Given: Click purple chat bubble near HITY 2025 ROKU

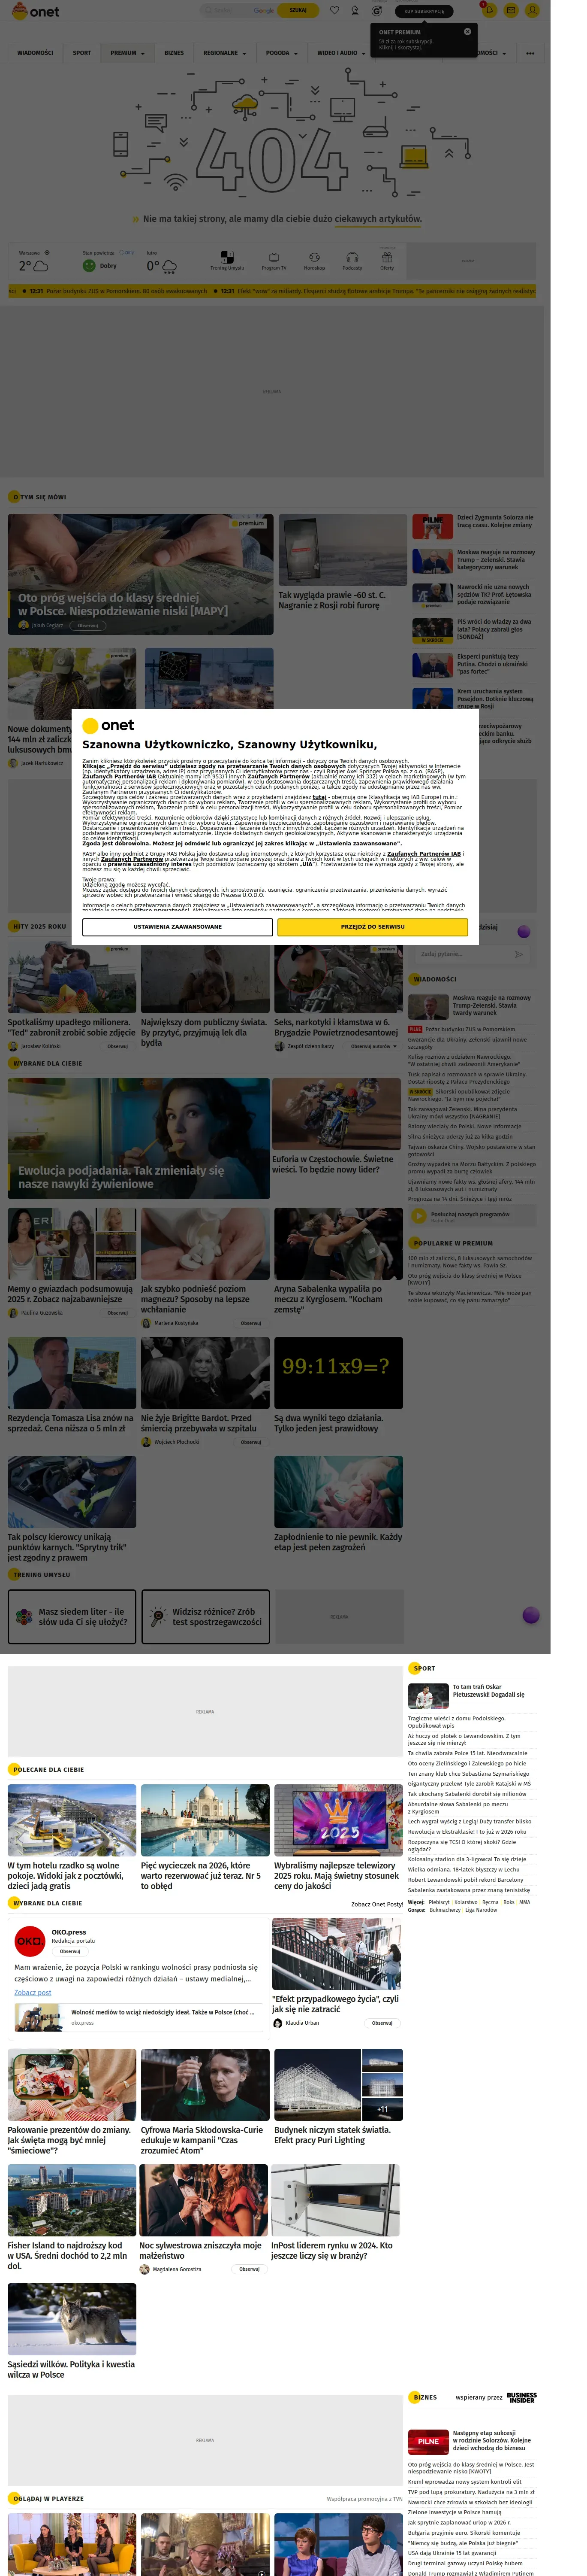Looking at the screenshot, I should coord(523,931).
